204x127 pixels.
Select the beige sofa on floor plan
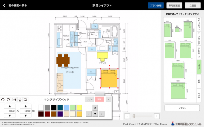[60, 83]
